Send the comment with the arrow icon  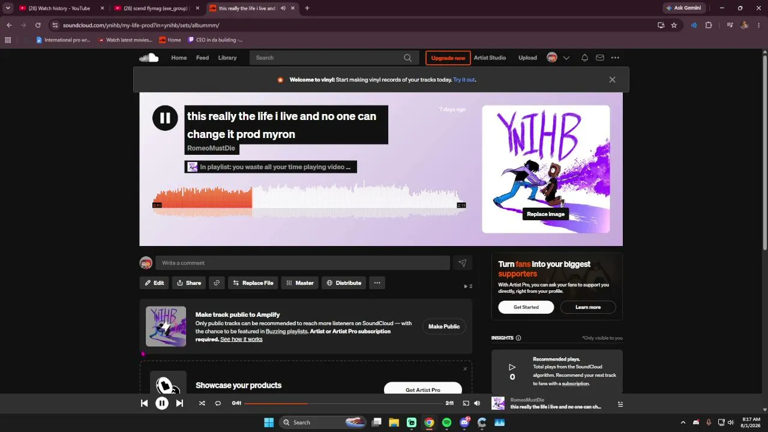(x=463, y=263)
